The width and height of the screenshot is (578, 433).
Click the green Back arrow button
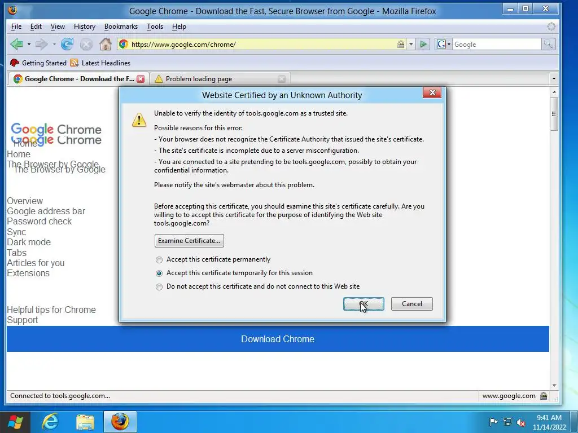16,44
